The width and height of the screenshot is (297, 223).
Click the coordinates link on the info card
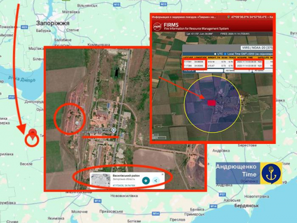[124, 186]
